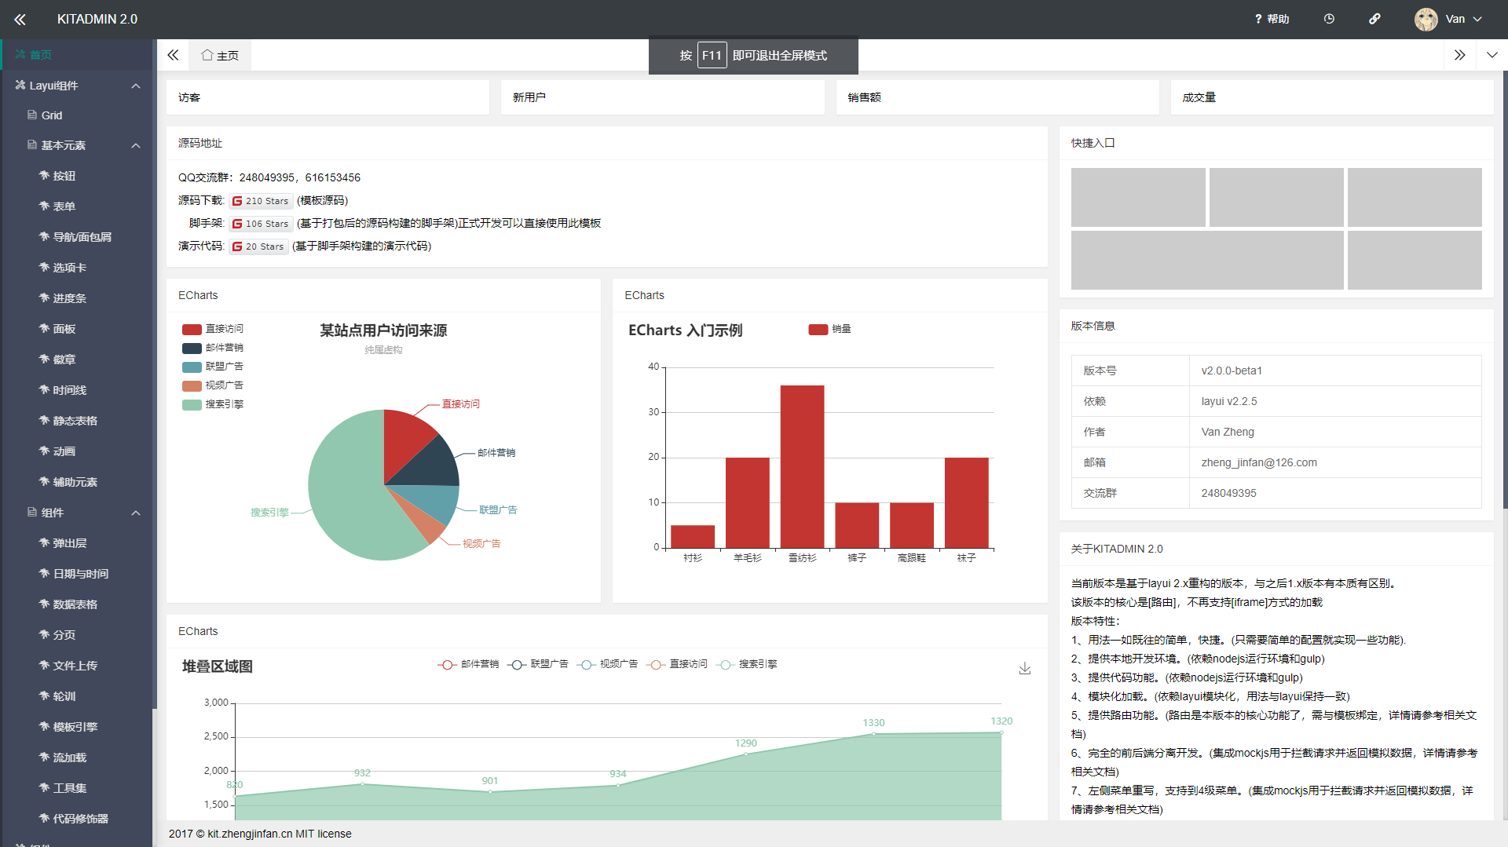Click the icon beside 面板
The width and height of the screenshot is (1508, 847).
[x=44, y=328]
